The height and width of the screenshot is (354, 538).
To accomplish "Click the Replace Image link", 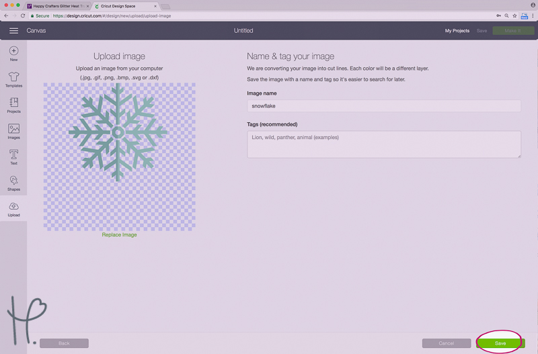I will pyautogui.click(x=120, y=234).
